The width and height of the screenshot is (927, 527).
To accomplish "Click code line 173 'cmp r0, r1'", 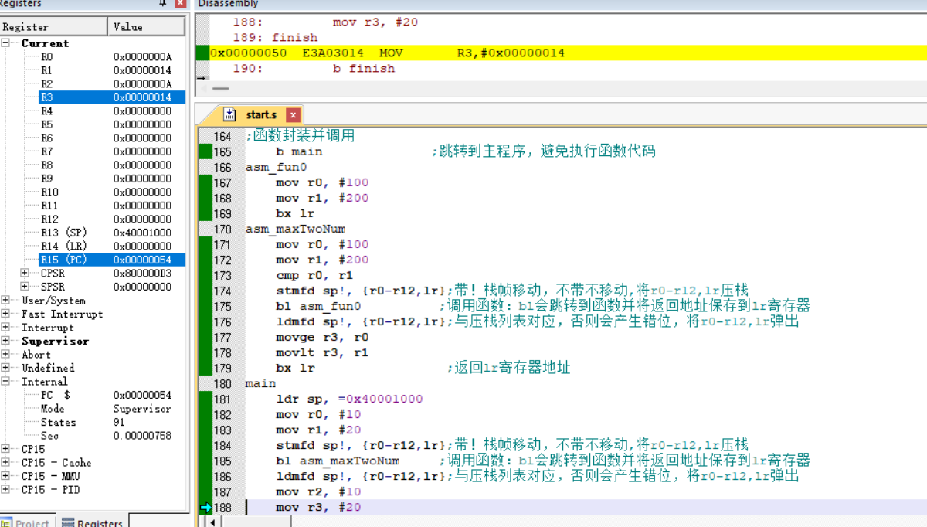I will 314,275.
